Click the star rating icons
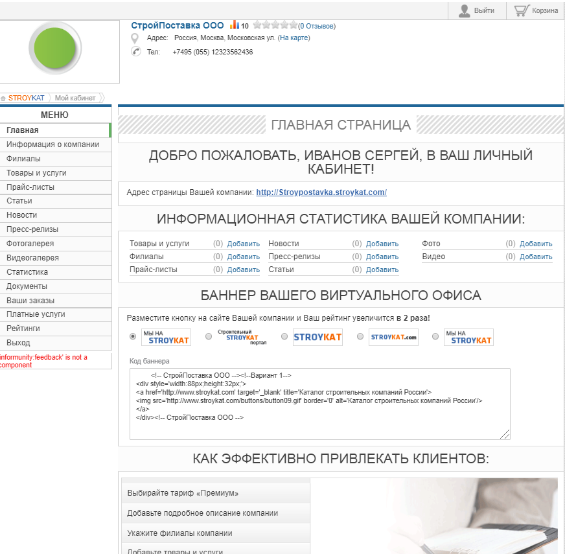The height and width of the screenshot is (554, 565). point(275,25)
